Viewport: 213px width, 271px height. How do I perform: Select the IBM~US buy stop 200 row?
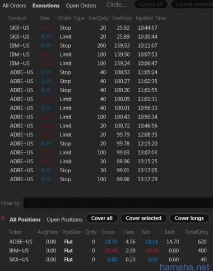click(84, 45)
